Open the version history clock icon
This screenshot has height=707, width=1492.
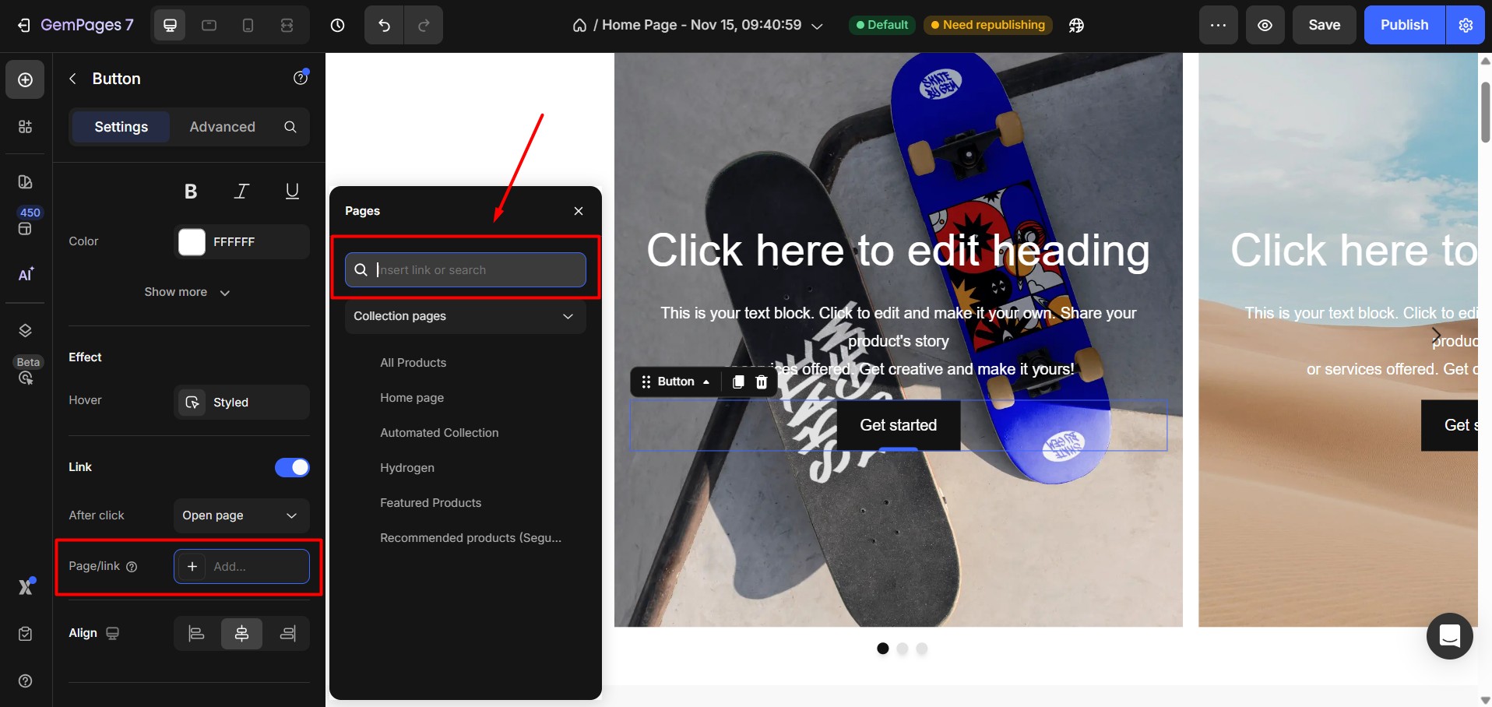pyautogui.click(x=337, y=25)
